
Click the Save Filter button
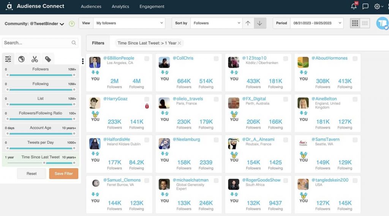pos(63,174)
